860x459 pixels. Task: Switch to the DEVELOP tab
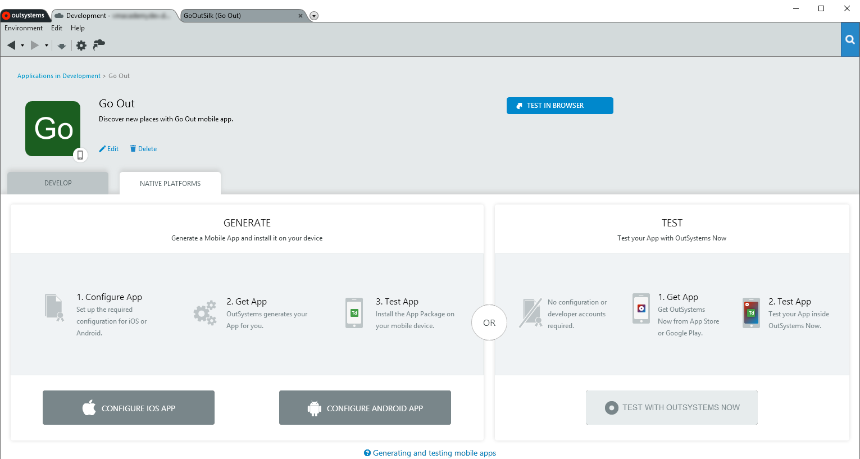coord(57,183)
